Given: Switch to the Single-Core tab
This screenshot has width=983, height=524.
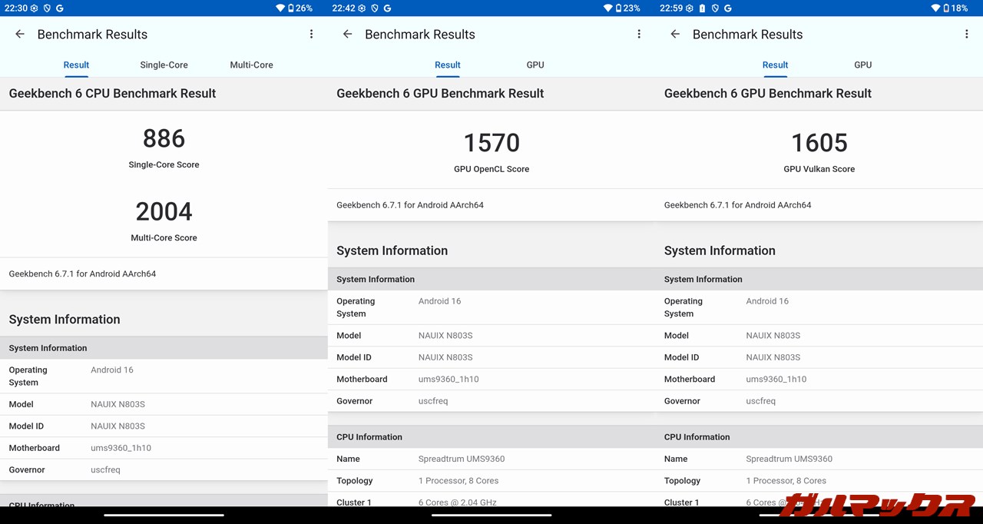Looking at the screenshot, I should (x=164, y=65).
